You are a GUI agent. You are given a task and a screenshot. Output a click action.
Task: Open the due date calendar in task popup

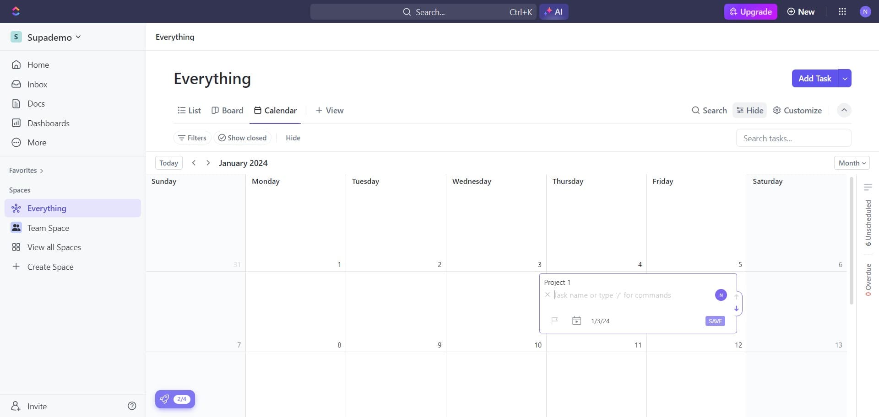tap(576, 321)
